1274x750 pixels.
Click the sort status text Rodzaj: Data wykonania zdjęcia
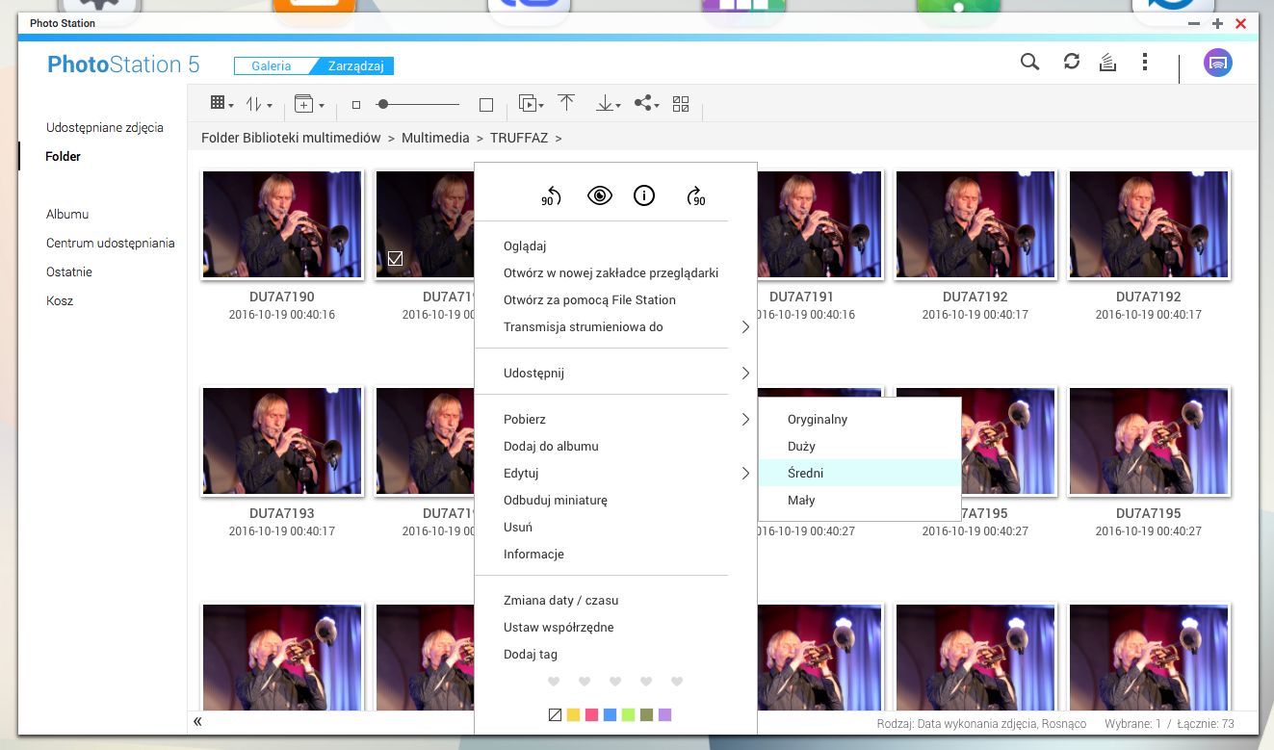(981, 723)
